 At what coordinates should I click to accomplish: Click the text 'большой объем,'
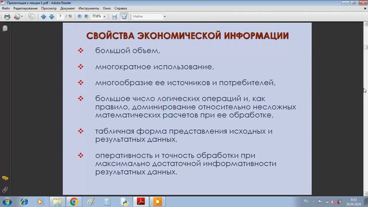128,51
